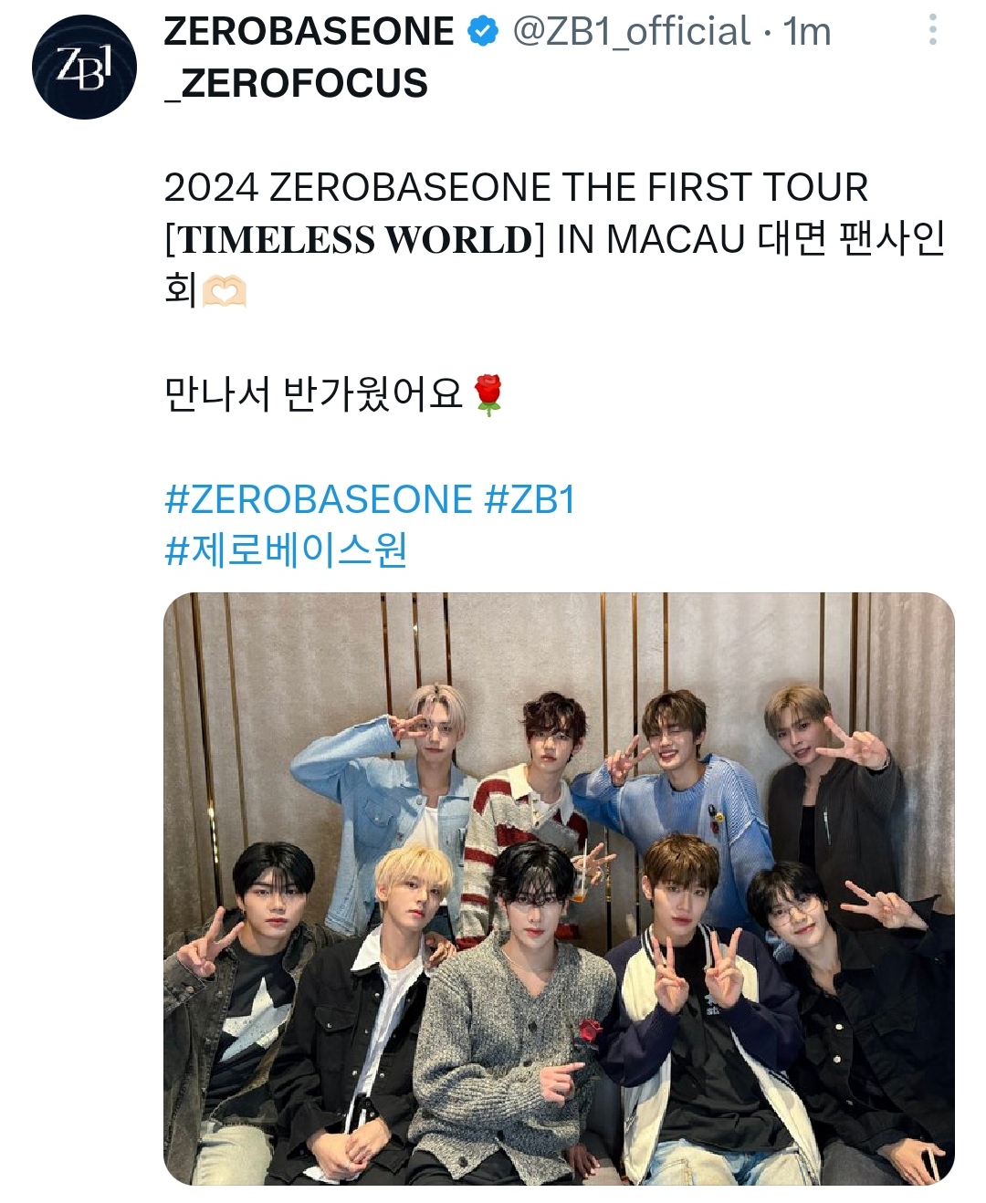Click the bold TIMELESS WORLD text
Viewport: 986px width, 1203px height.
pos(355,239)
